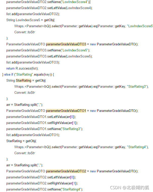Click the parameterGradeValueDTO2.setRightValue(arr[1]) line

(x=42, y=183)
